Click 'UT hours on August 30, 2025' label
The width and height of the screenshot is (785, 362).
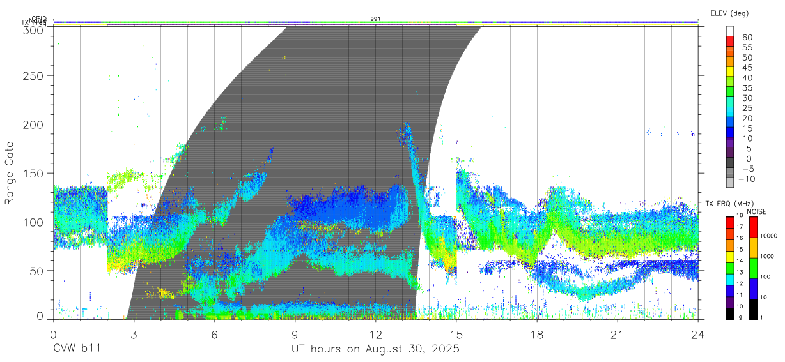[x=375, y=349]
